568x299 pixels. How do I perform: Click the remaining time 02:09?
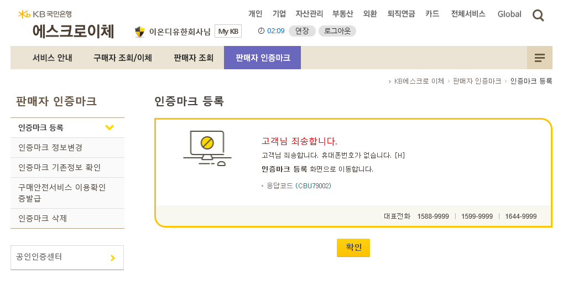point(275,31)
